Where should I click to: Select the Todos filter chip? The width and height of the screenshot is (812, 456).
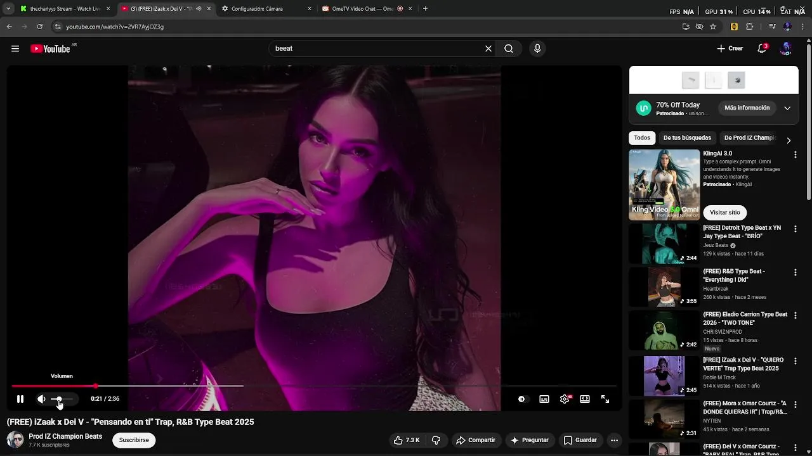coord(642,138)
